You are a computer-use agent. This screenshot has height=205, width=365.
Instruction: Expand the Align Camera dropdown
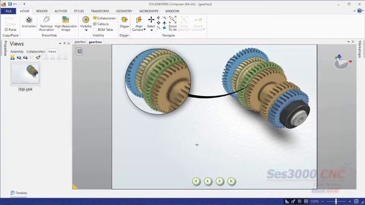click(144, 30)
